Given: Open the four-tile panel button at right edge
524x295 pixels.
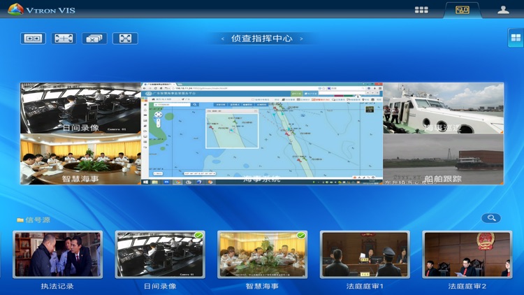Looking at the screenshot, I should coord(516,38).
